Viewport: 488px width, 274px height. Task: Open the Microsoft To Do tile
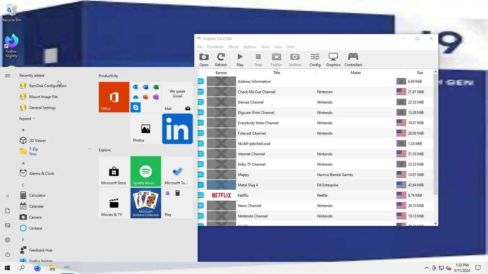[x=178, y=171]
